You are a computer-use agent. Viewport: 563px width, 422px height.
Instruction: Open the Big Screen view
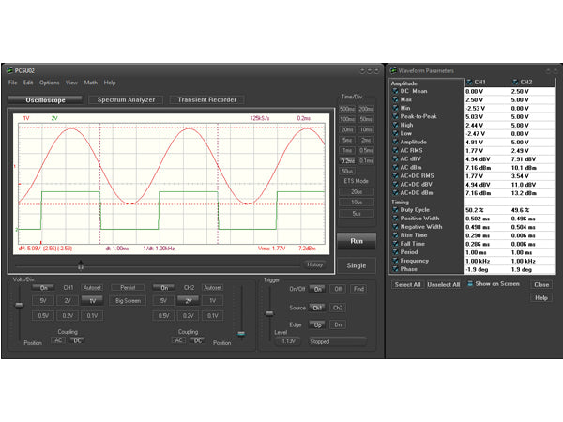[129, 301]
